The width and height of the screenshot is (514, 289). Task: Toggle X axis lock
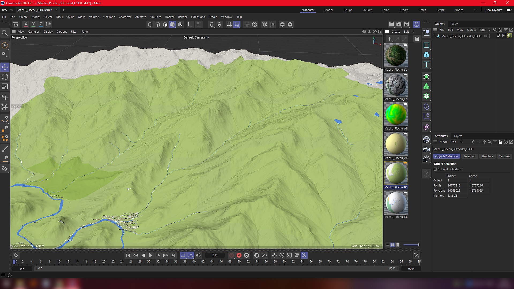pos(26,24)
